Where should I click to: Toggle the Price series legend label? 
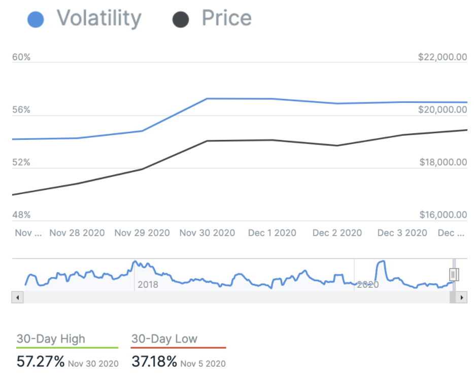pos(226,18)
